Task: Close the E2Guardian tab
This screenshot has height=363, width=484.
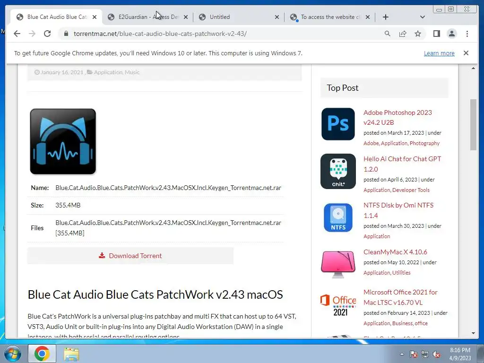Action: 186,17
